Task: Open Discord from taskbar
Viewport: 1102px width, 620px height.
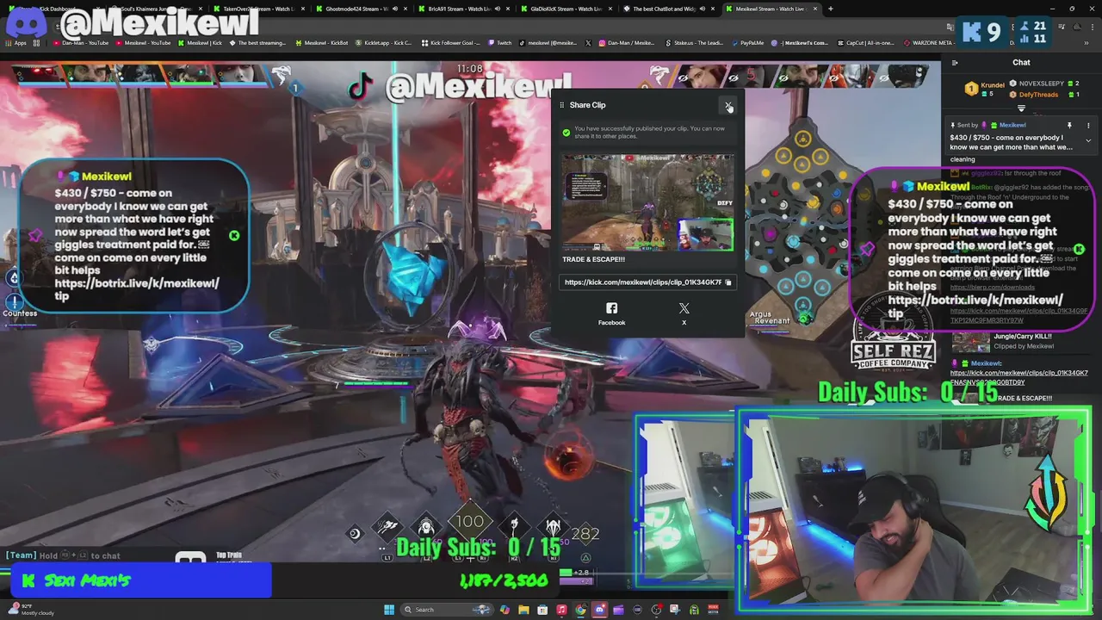Action: pyautogui.click(x=599, y=610)
